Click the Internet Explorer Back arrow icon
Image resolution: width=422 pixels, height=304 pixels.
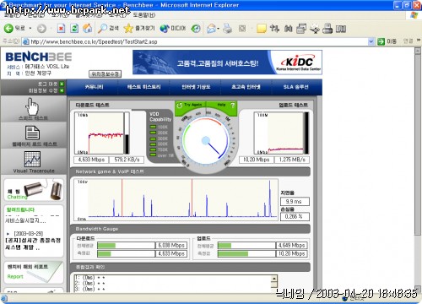8,28
